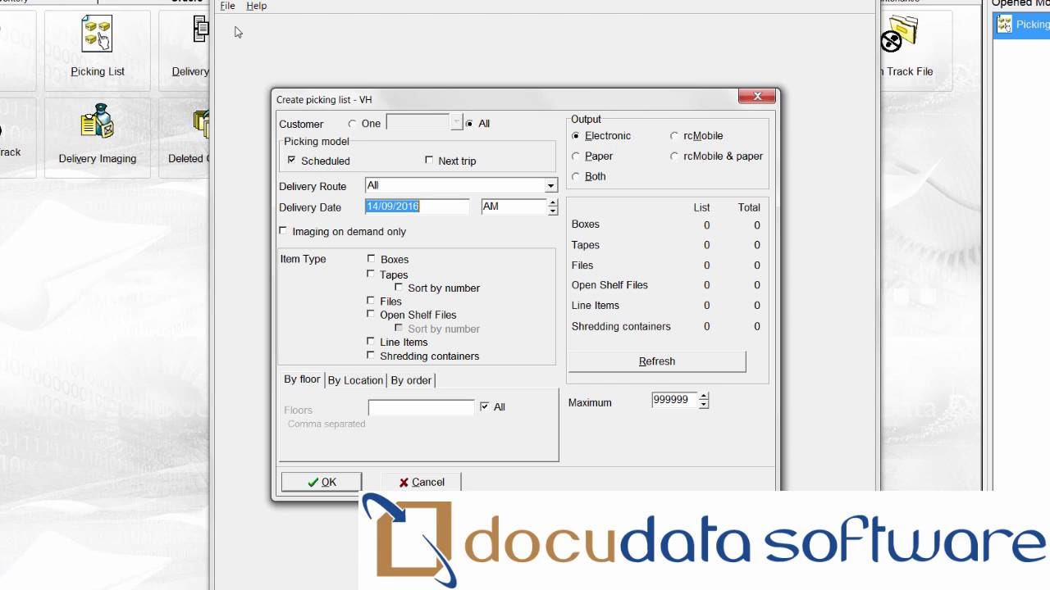Select rcMobile & paper output option
Image resolution: width=1050 pixels, height=590 pixels.
[674, 156]
